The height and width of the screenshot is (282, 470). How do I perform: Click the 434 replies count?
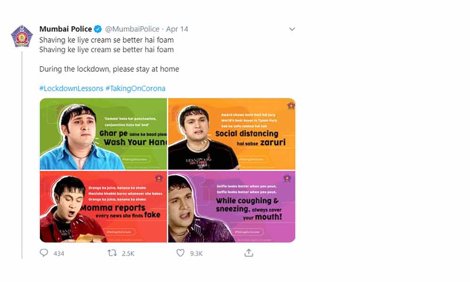59,253
